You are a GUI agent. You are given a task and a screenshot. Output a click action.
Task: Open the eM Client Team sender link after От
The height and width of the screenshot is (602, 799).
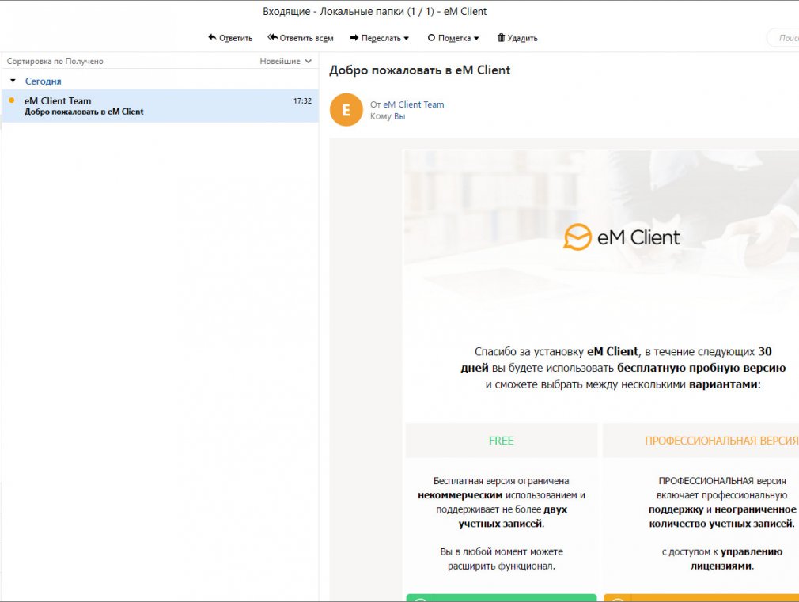pos(414,104)
